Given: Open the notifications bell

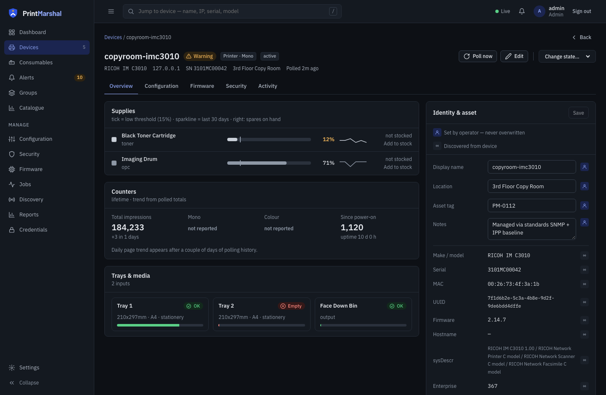Looking at the screenshot, I should click(x=522, y=11).
